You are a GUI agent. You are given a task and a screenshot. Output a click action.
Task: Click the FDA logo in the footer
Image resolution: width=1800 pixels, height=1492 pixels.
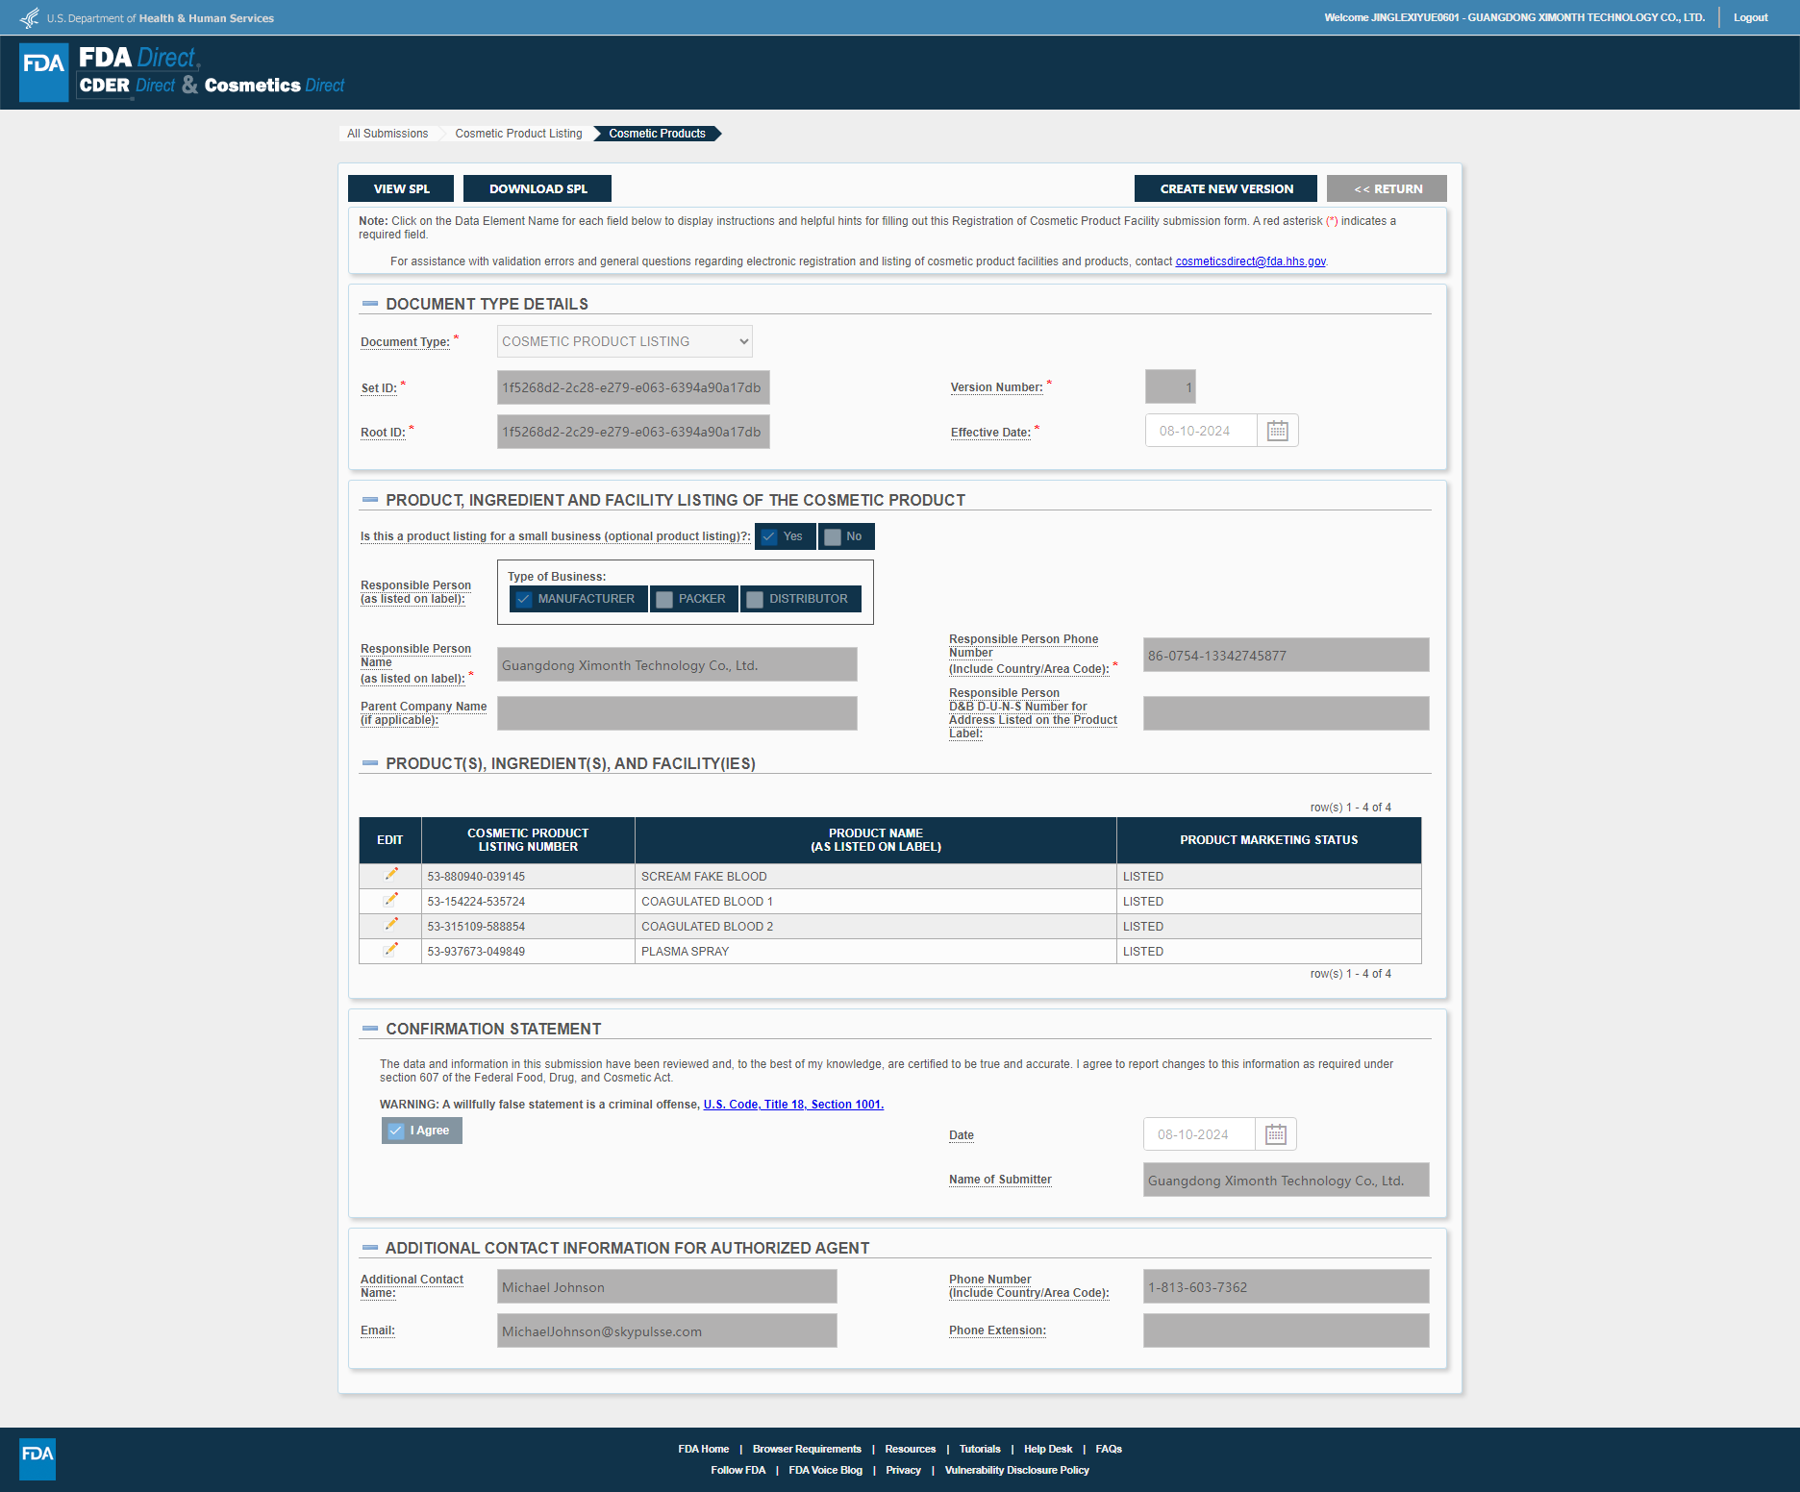pyautogui.click(x=37, y=1459)
